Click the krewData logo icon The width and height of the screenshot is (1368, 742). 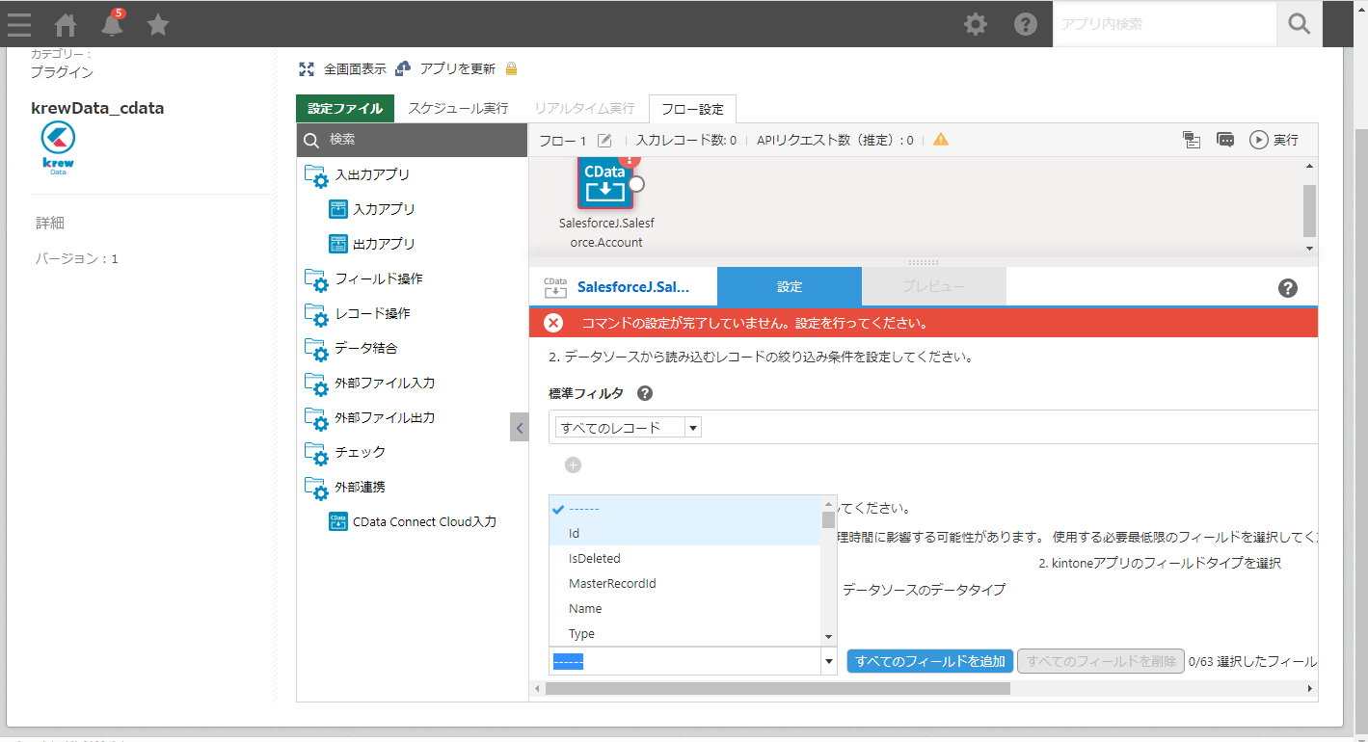pyautogui.click(x=59, y=149)
